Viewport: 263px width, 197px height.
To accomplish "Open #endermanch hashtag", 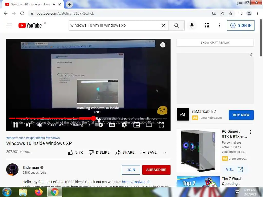I will pyautogui.click(x=16, y=138).
